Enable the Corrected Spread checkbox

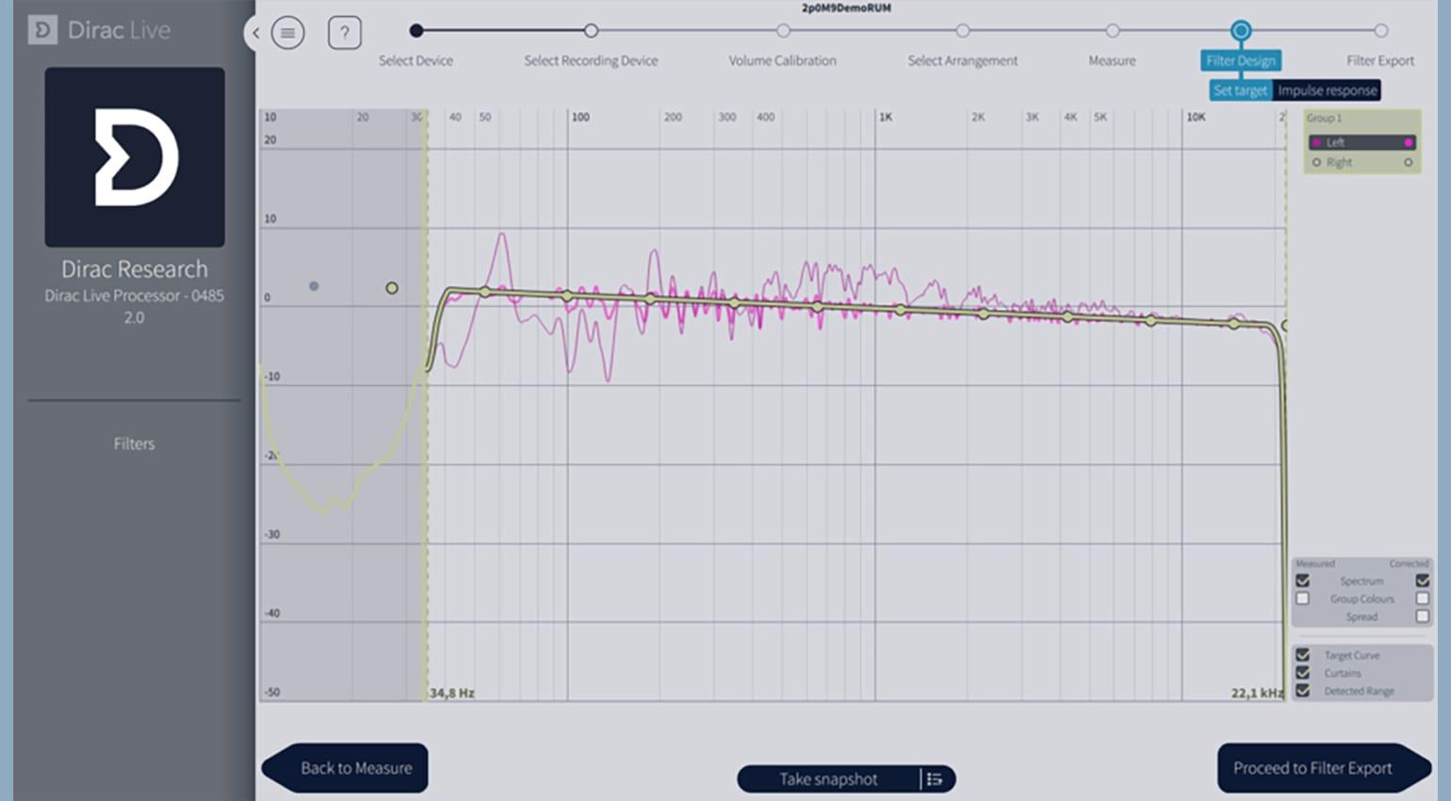coord(1422,616)
